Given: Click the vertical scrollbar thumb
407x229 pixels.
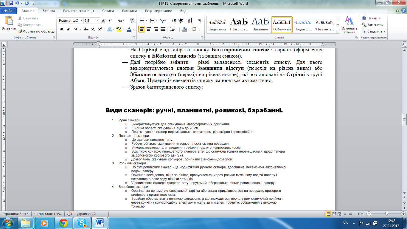Looking at the screenshot, I should [x=404, y=119].
